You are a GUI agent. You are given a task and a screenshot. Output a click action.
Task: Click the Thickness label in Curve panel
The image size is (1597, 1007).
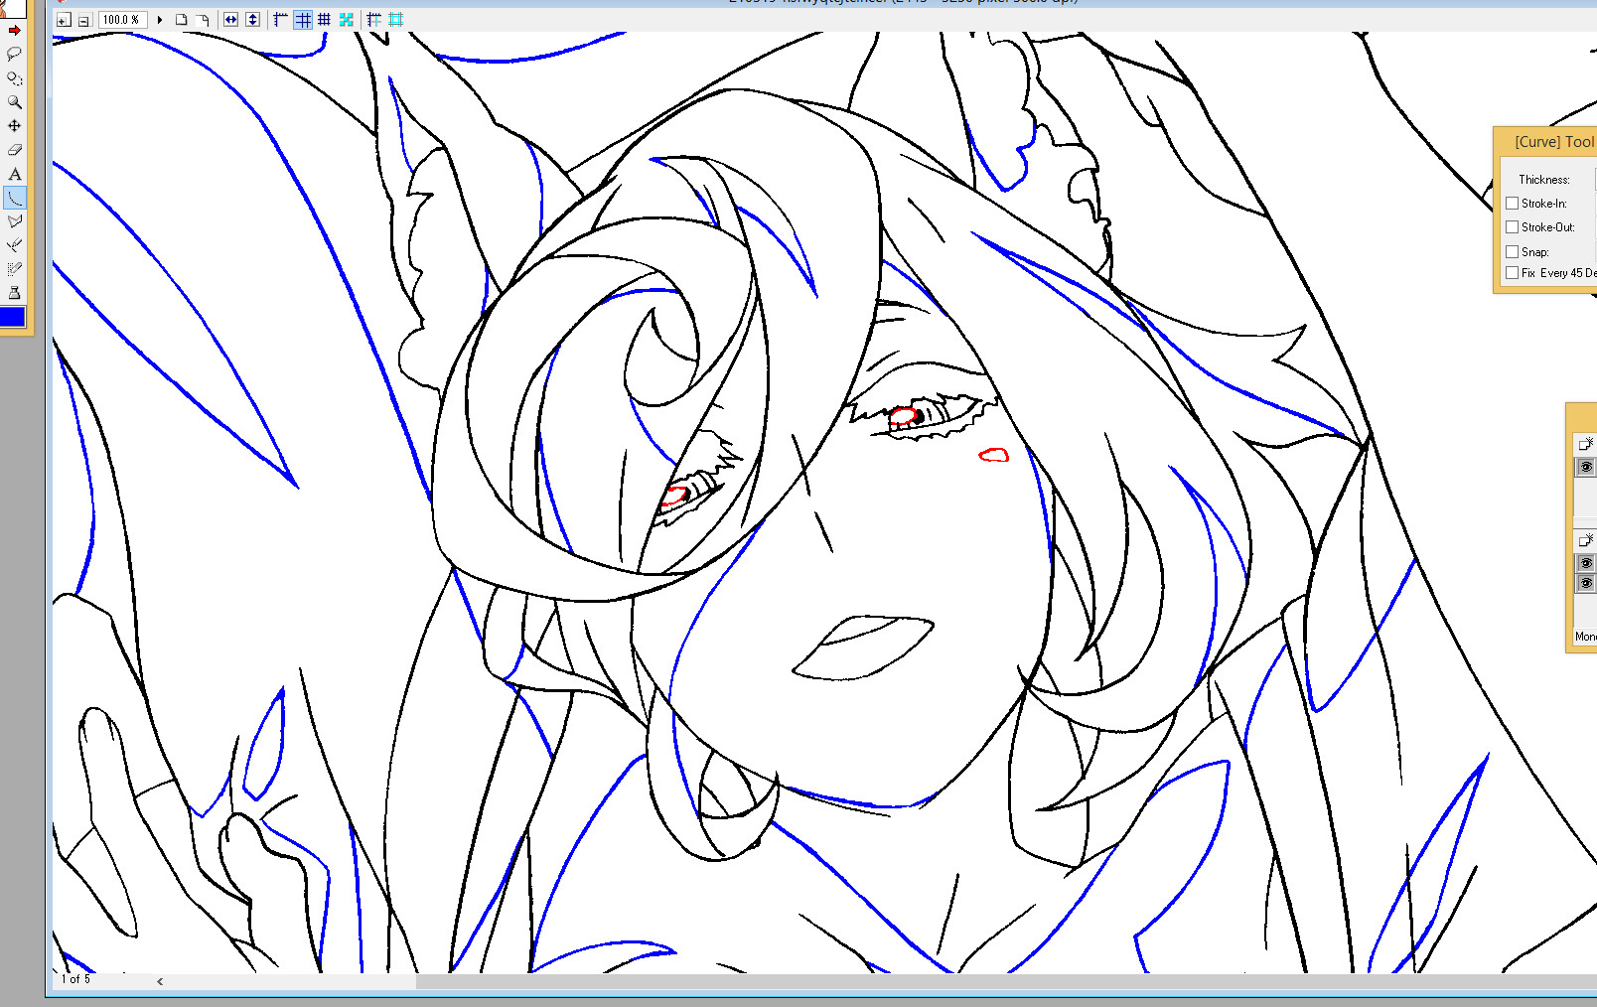pyautogui.click(x=1544, y=180)
